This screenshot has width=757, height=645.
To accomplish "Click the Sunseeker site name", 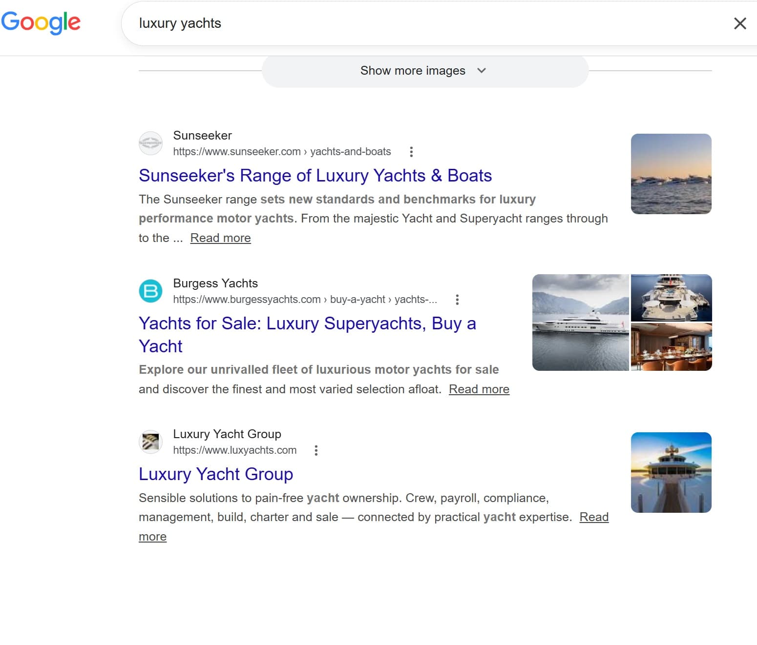I will click(x=203, y=136).
